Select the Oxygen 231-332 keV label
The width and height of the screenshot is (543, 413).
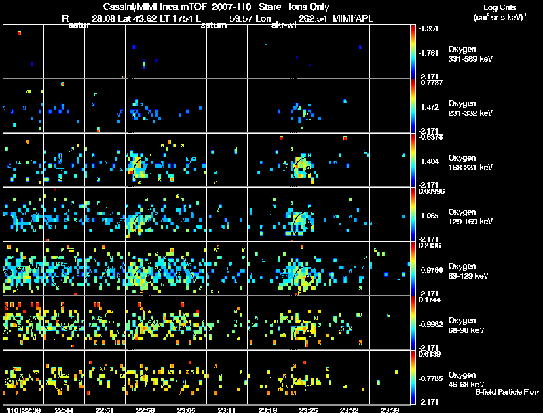point(470,109)
